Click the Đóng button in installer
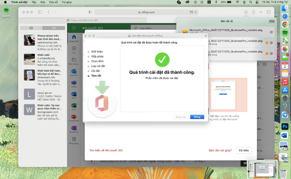The image size is (291, 179). tap(197, 117)
